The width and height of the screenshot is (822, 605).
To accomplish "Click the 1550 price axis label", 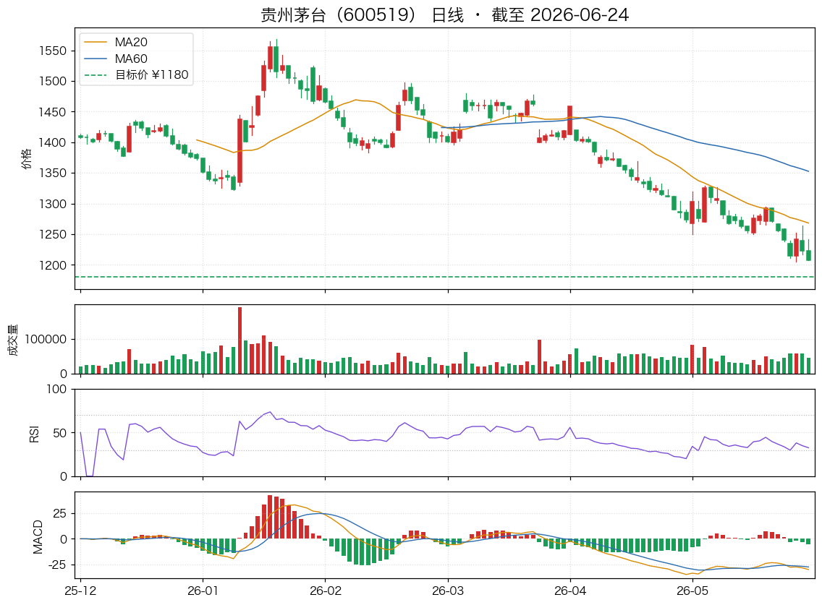I will pos(53,51).
